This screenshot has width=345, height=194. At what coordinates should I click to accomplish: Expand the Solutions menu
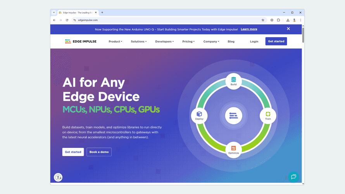tap(139, 41)
